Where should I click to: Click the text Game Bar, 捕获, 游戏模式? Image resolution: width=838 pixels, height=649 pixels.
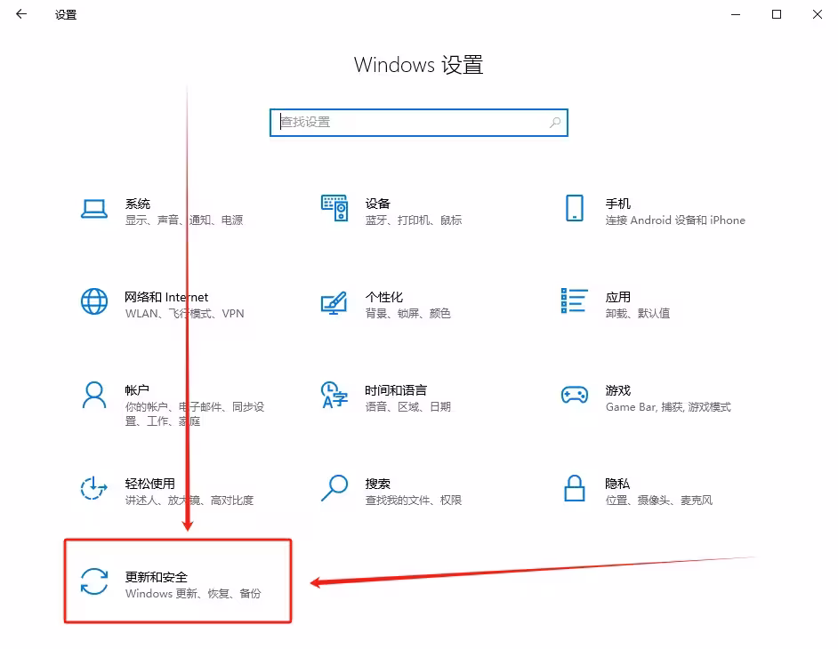pyautogui.click(x=668, y=407)
